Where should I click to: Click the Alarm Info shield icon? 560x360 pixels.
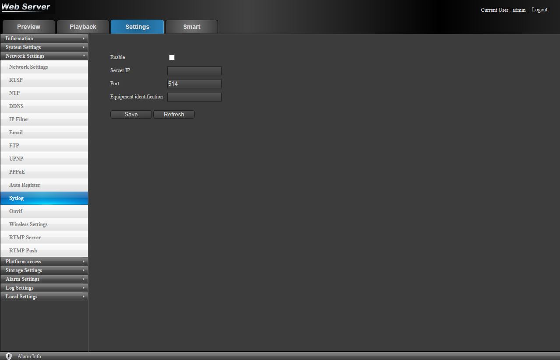point(9,356)
